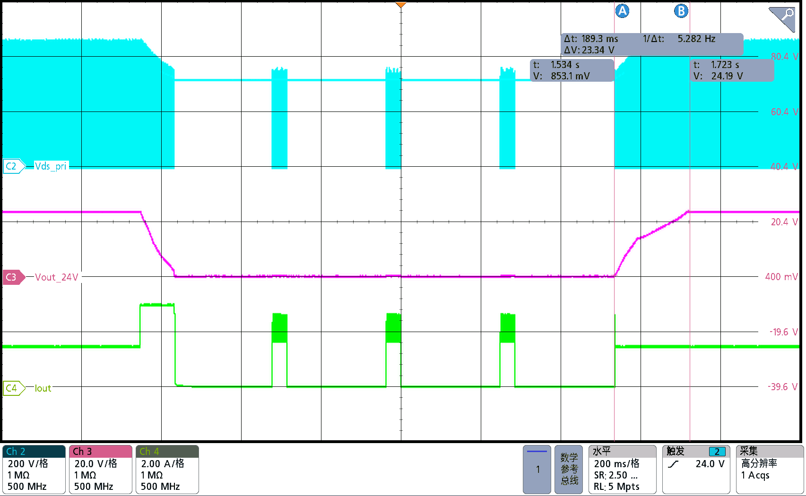Click the ΔV: 23.34 V readout

pyautogui.click(x=589, y=50)
